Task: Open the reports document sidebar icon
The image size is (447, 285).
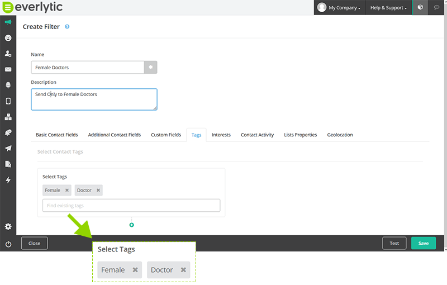Action: point(8,164)
